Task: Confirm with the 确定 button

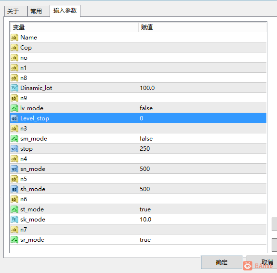Action: (x=221, y=262)
